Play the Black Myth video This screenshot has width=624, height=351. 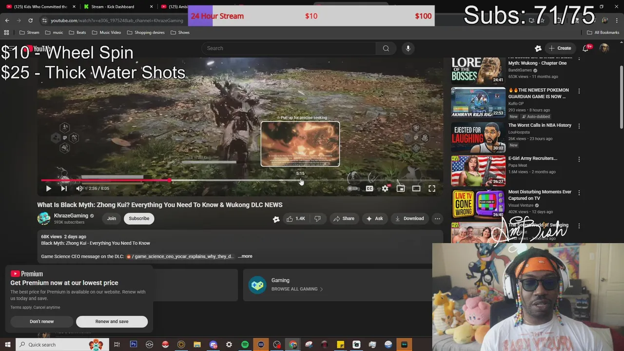tap(48, 189)
